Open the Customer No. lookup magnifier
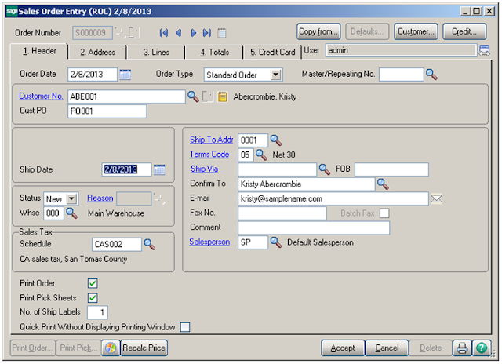Viewport: 502px width, 364px height. tap(192, 96)
